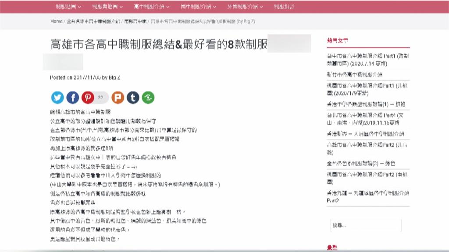Viewport: 449px width, 252px height.
Task: Open 南部高中職 breadcrumb link
Action: coord(135,21)
